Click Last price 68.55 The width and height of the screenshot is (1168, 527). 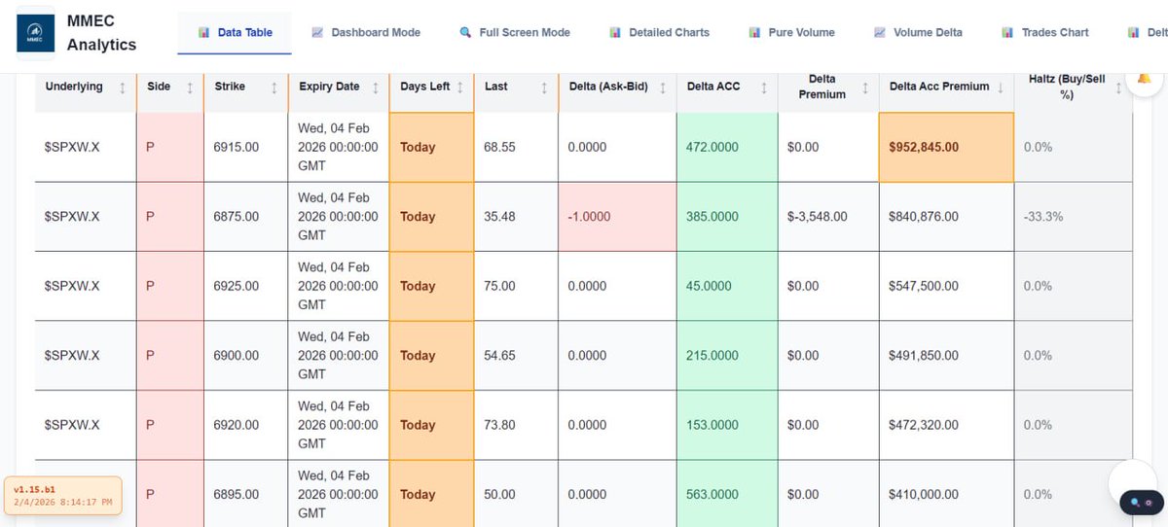[x=499, y=147]
